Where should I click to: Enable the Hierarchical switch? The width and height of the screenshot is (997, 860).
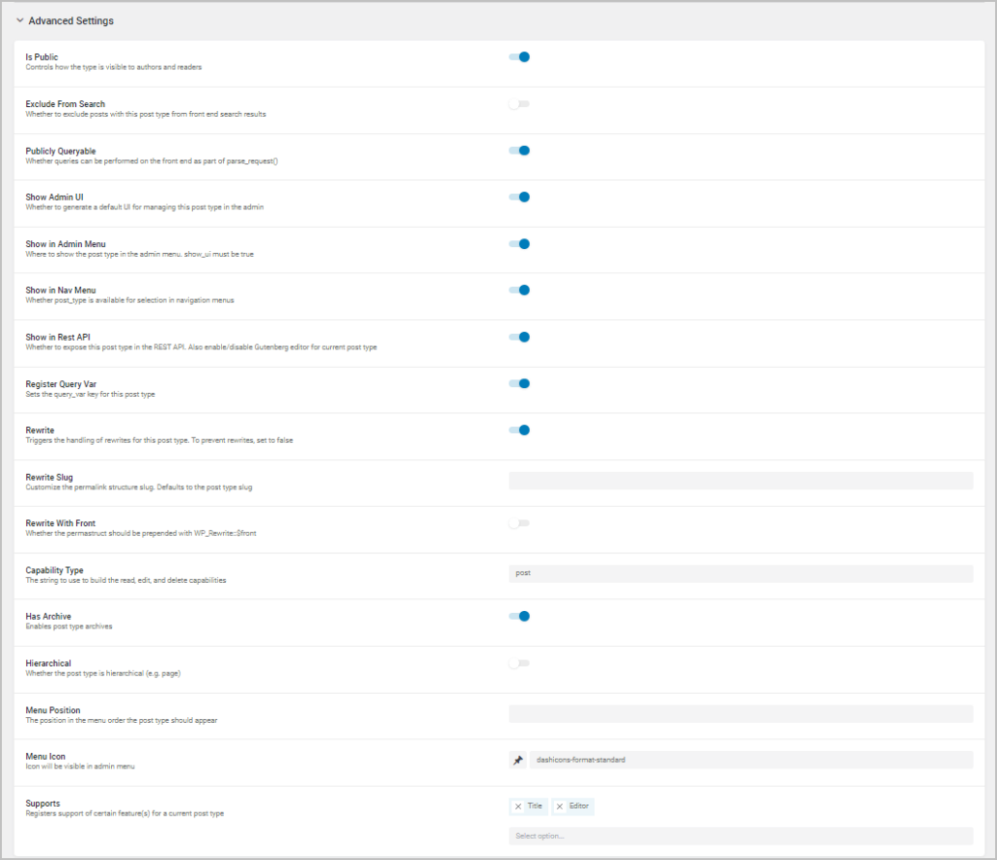(519, 663)
